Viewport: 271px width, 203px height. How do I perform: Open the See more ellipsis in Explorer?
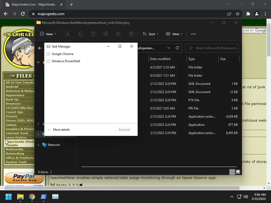193,34
